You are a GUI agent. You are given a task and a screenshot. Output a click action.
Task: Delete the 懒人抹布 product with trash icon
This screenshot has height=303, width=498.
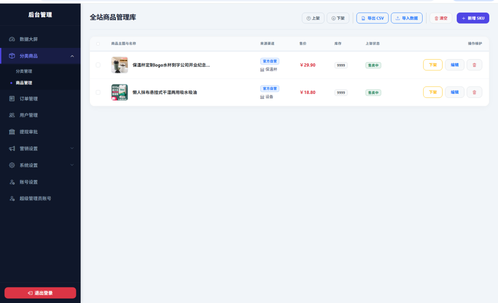pos(474,92)
